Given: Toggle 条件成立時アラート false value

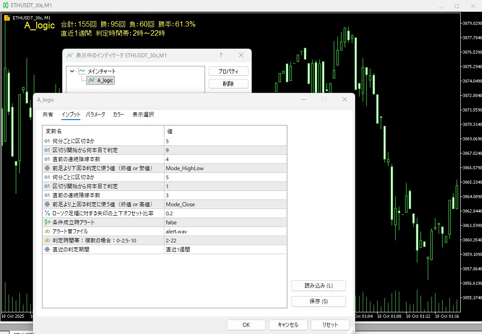Looking at the screenshot, I should [x=225, y=222].
